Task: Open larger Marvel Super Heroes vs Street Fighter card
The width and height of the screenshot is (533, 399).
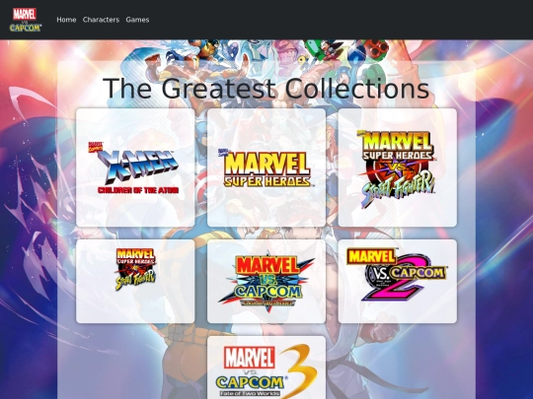Action: click(x=398, y=167)
